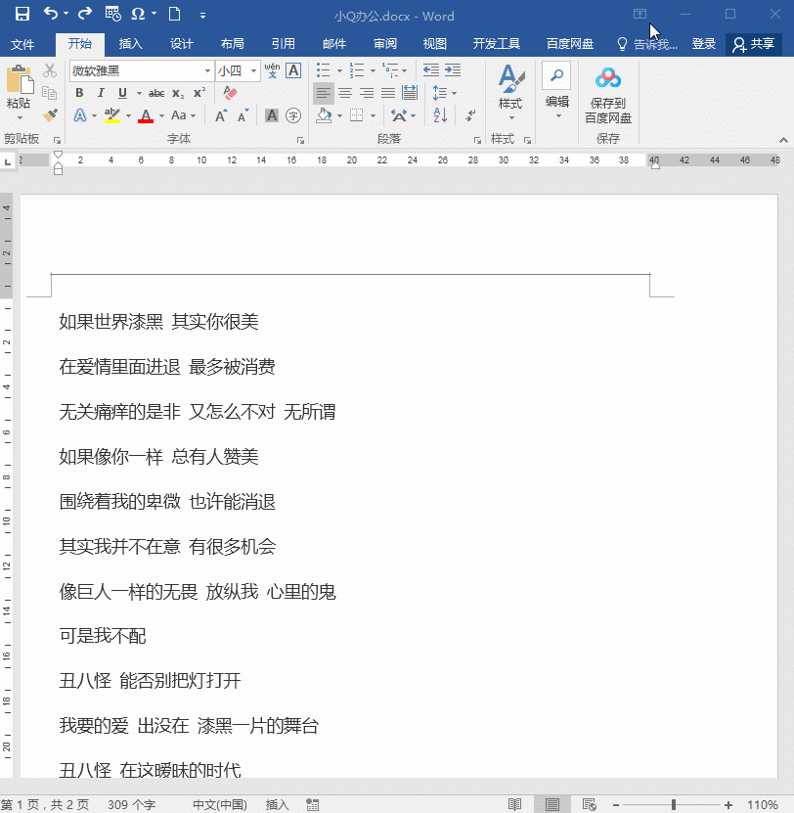
Task: Switch to the 开发工具 (Developer) tab
Action: [x=496, y=44]
